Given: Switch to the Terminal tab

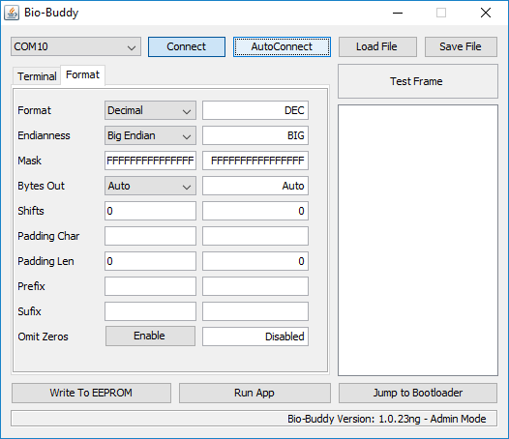Looking at the screenshot, I should 37,76.
